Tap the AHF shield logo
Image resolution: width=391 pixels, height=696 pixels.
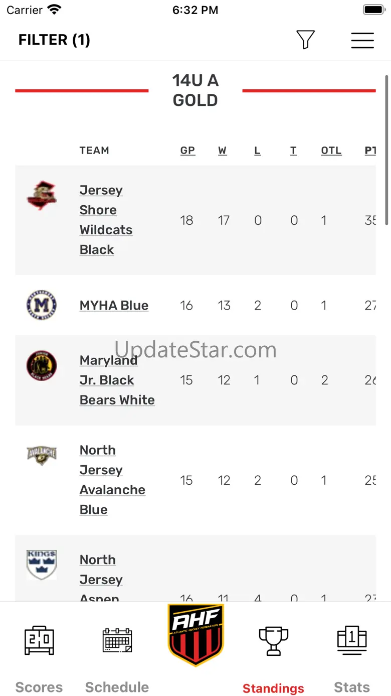tap(195, 635)
